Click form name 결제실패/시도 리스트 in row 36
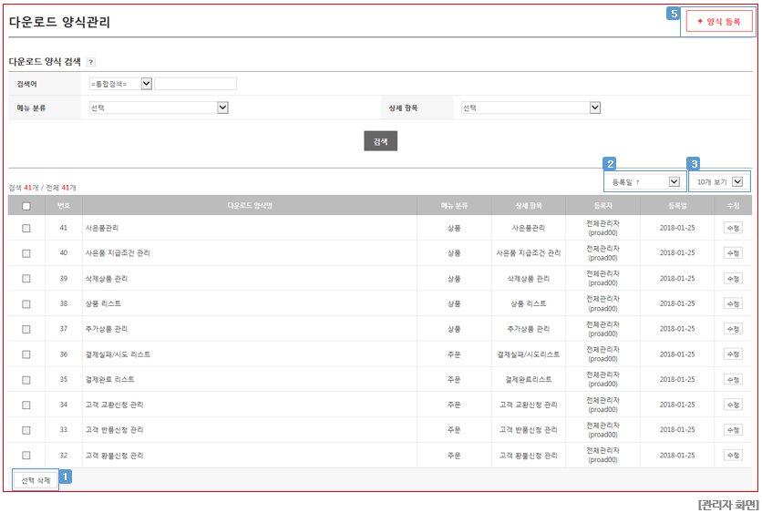This screenshot has width=762, height=513. coord(118,354)
